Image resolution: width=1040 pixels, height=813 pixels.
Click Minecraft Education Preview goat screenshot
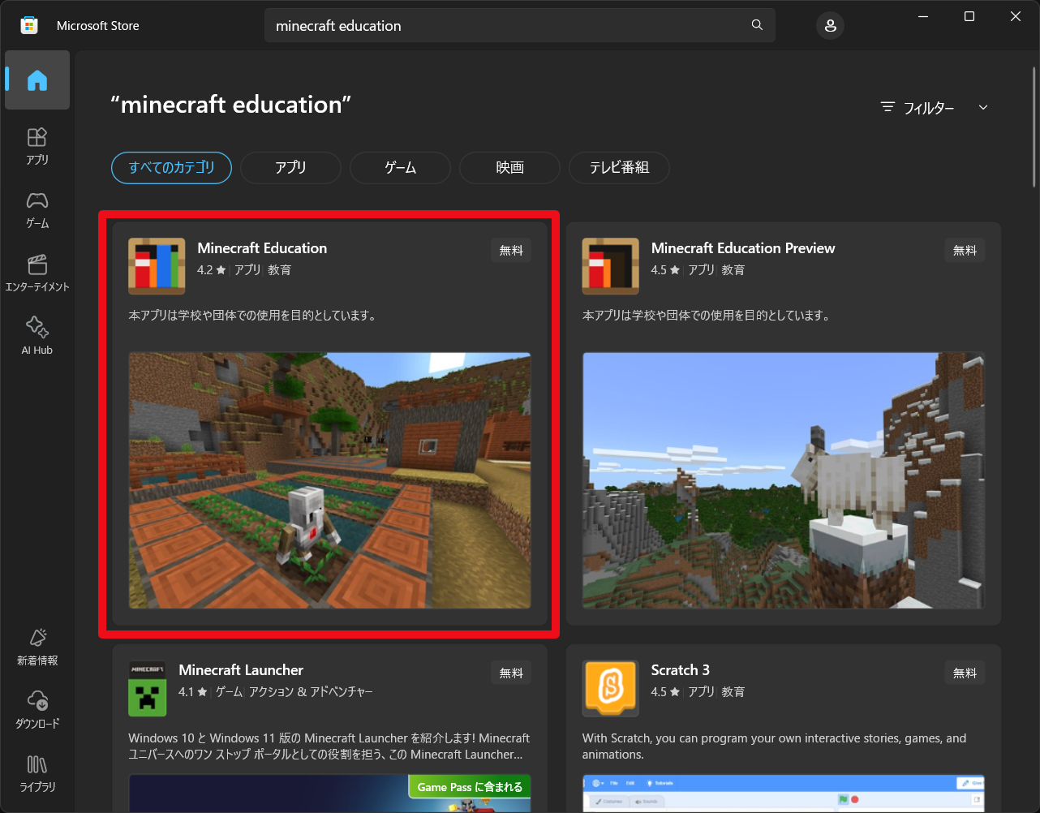pyautogui.click(x=784, y=480)
